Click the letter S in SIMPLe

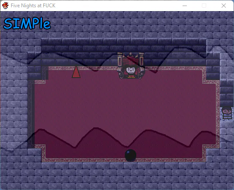coord(7,24)
